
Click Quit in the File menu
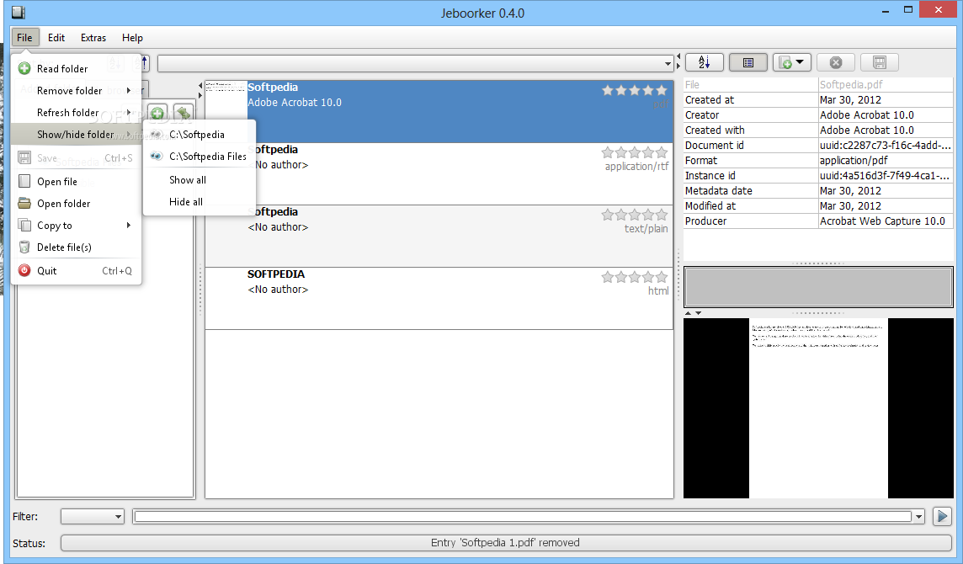click(x=76, y=271)
